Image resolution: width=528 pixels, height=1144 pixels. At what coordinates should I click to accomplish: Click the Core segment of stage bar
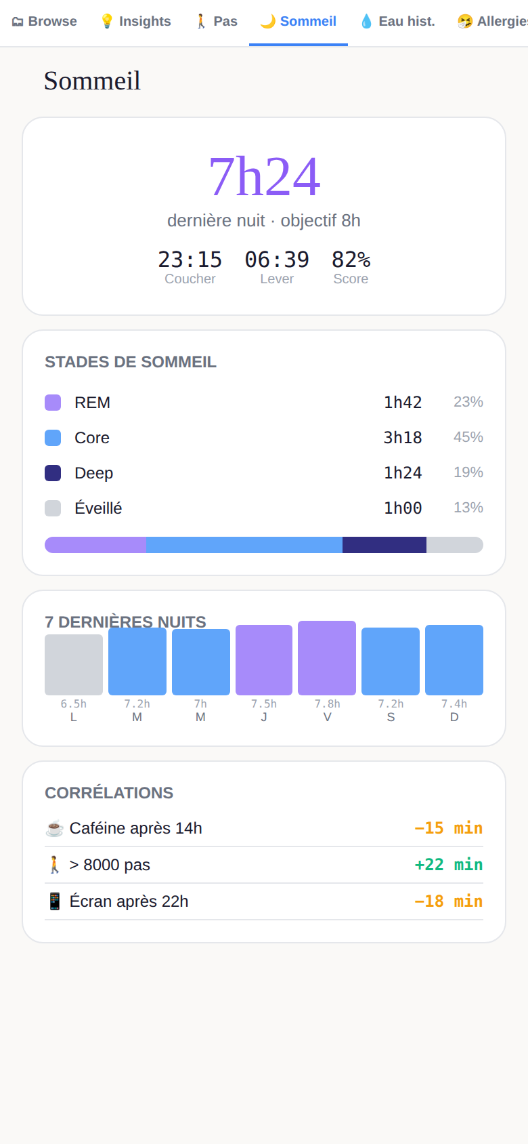pos(244,545)
